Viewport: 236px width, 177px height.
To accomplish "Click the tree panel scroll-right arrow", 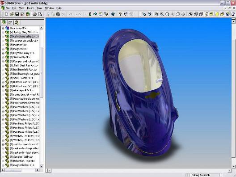I will point(38,170).
